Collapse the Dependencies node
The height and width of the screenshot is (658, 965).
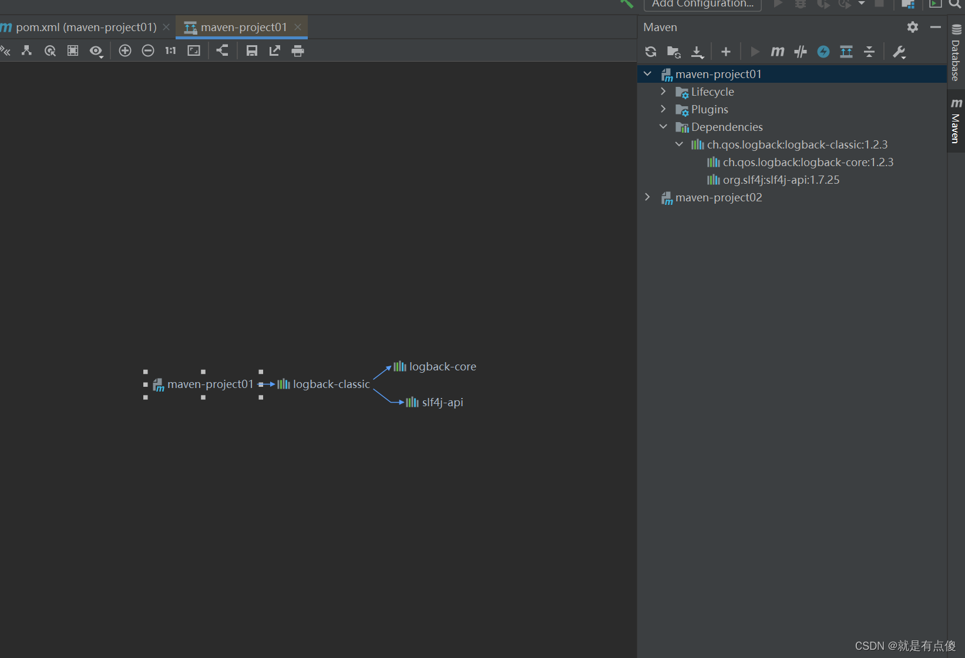[x=663, y=127]
